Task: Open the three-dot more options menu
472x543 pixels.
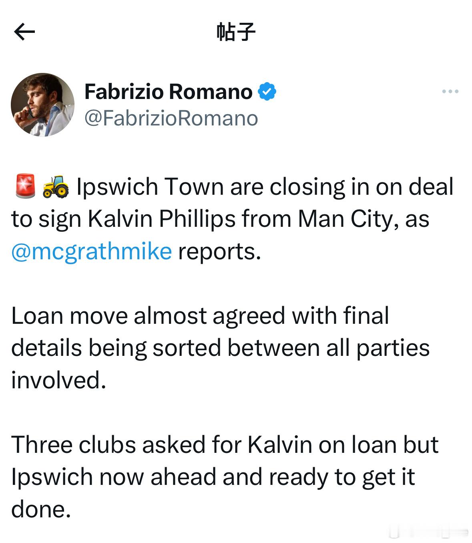Action: 450,92
